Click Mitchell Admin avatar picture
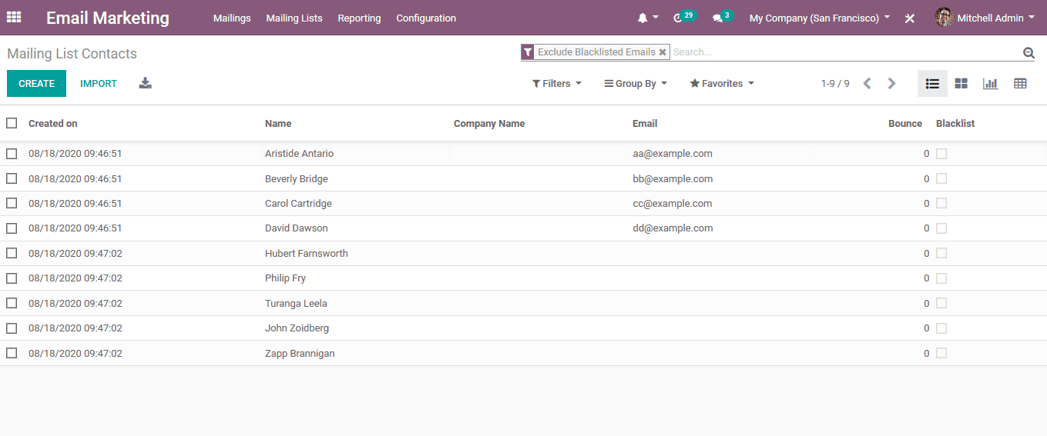 click(x=944, y=17)
